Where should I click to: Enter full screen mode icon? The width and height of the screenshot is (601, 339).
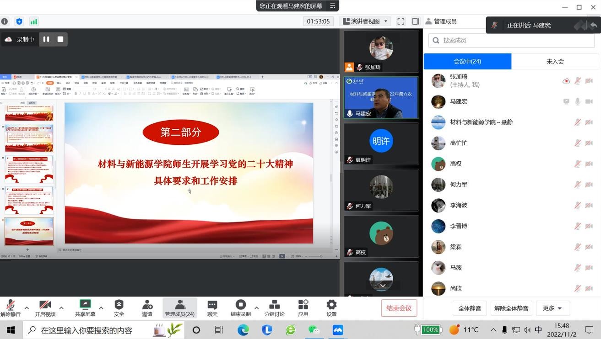click(x=401, y=21)
